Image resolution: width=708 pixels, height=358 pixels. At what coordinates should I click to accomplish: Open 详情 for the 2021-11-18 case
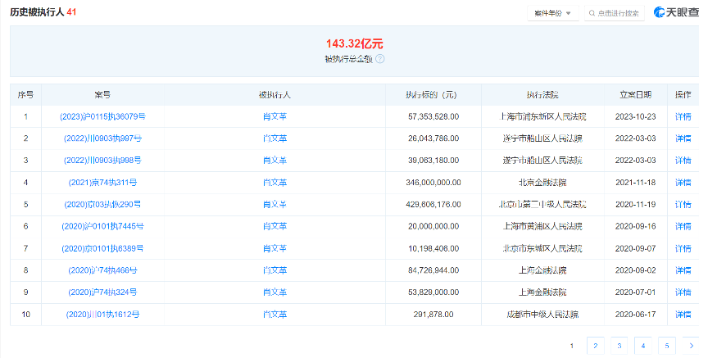[x=683, y=183]
